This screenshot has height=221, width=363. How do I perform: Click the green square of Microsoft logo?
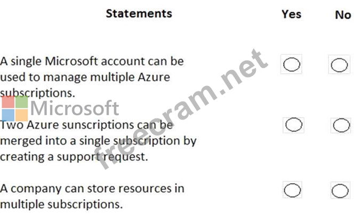click(21, 102)
